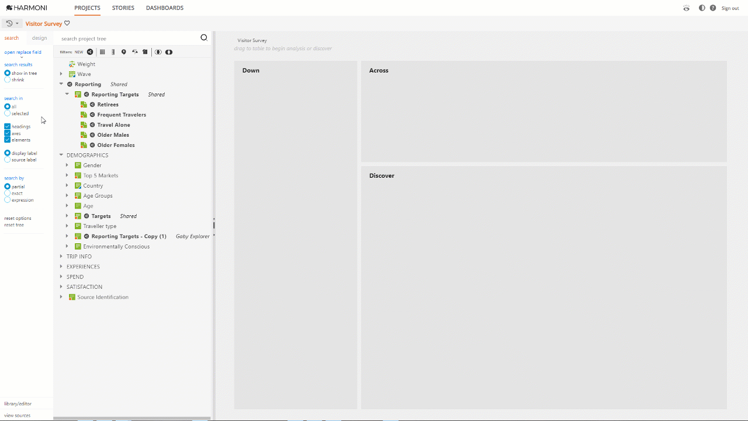Select 'display label' radio button
748x421 pixels.
click(x=8, y=153)
